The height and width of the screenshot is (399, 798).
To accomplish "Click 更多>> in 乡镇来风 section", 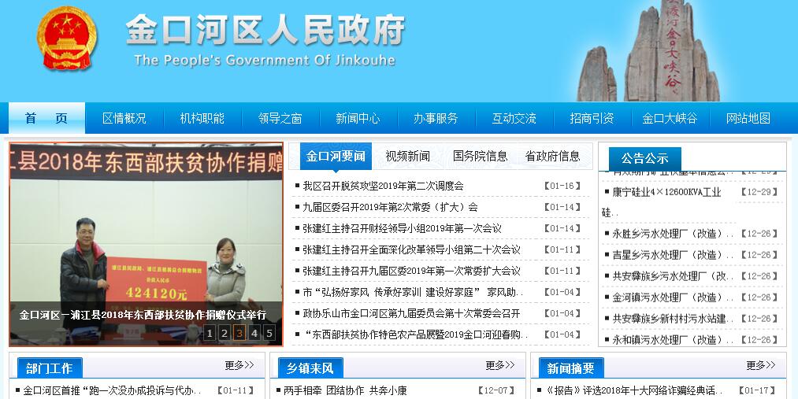I will [499, 365].
